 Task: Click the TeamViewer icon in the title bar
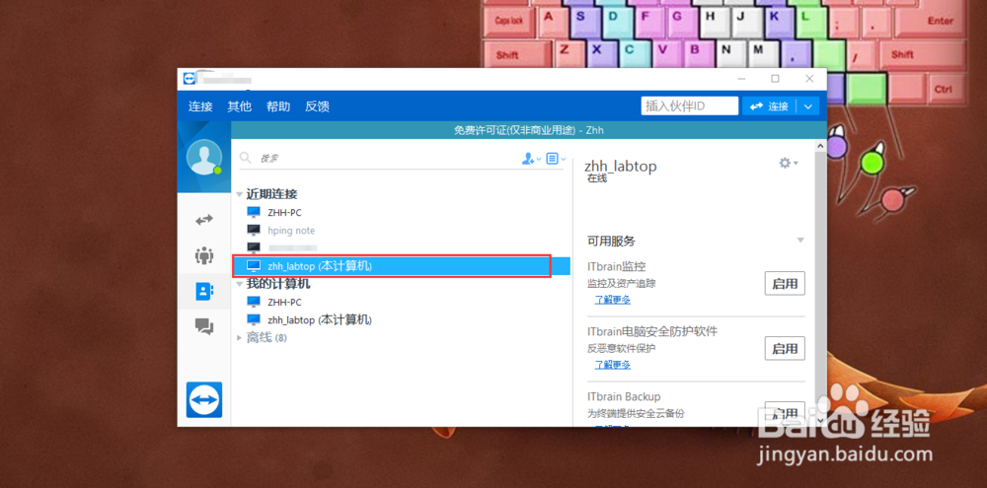[189, 79]
